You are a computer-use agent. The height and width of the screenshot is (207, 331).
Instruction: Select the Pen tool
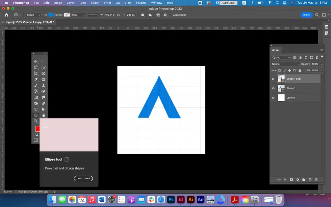pos(44,103)
